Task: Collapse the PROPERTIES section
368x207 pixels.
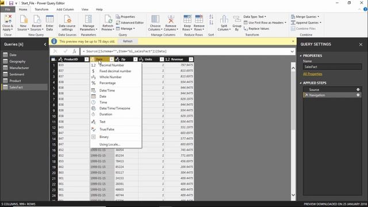Action: click(301, 56)
